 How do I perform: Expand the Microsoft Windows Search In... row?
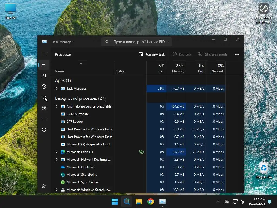[57, 190]
